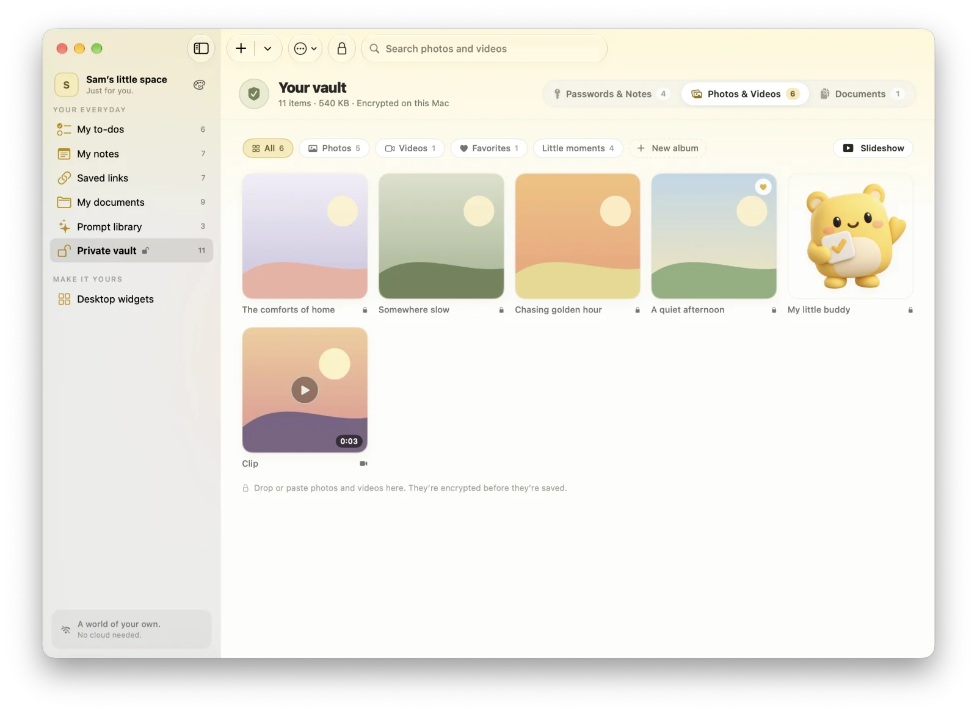Click the 'Clip' video title
The width and height of the screenshot is (977, 714).
[x=250, y=464]
